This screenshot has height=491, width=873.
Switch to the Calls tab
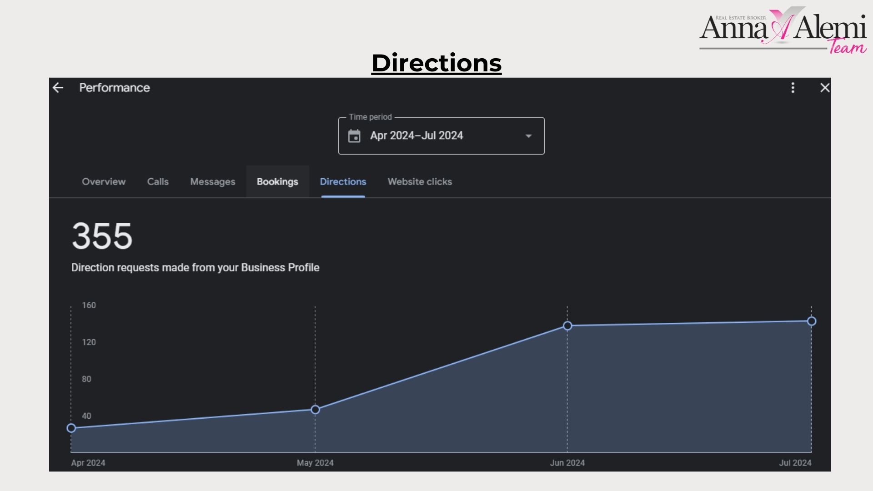pyautogui.click(x=158, y=181)
